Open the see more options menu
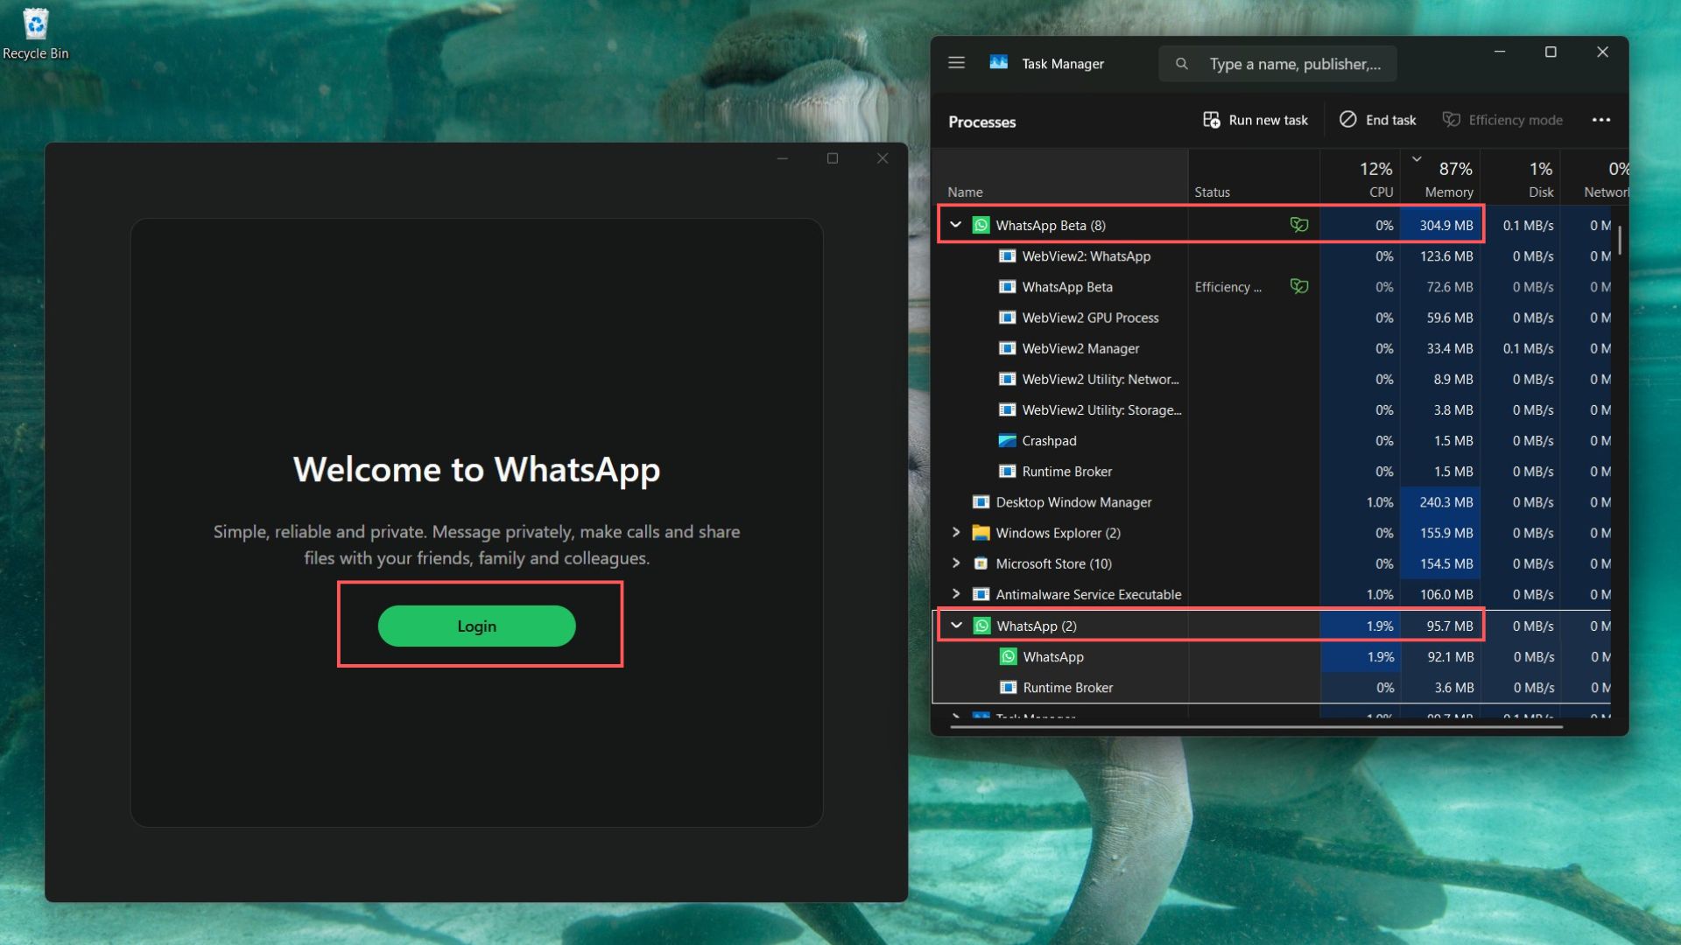The width and height of the screenshot is (1681, 945). tap(1602, 119)
